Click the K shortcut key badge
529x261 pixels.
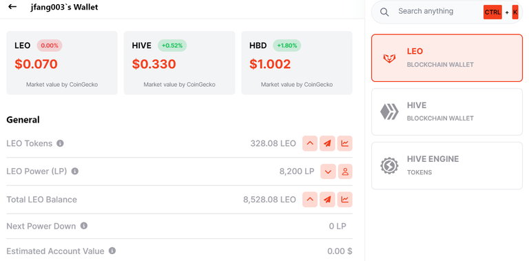point(515,12)
